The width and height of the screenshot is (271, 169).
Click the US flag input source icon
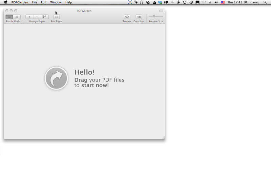pyautogui.click(x=223, y=2)
